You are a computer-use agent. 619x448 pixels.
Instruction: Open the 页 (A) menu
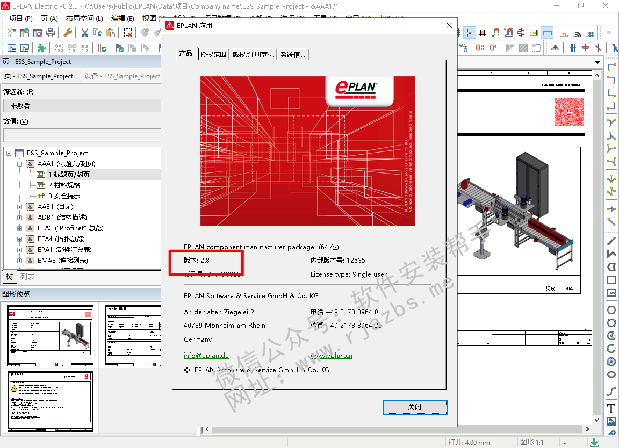point(49,18)
